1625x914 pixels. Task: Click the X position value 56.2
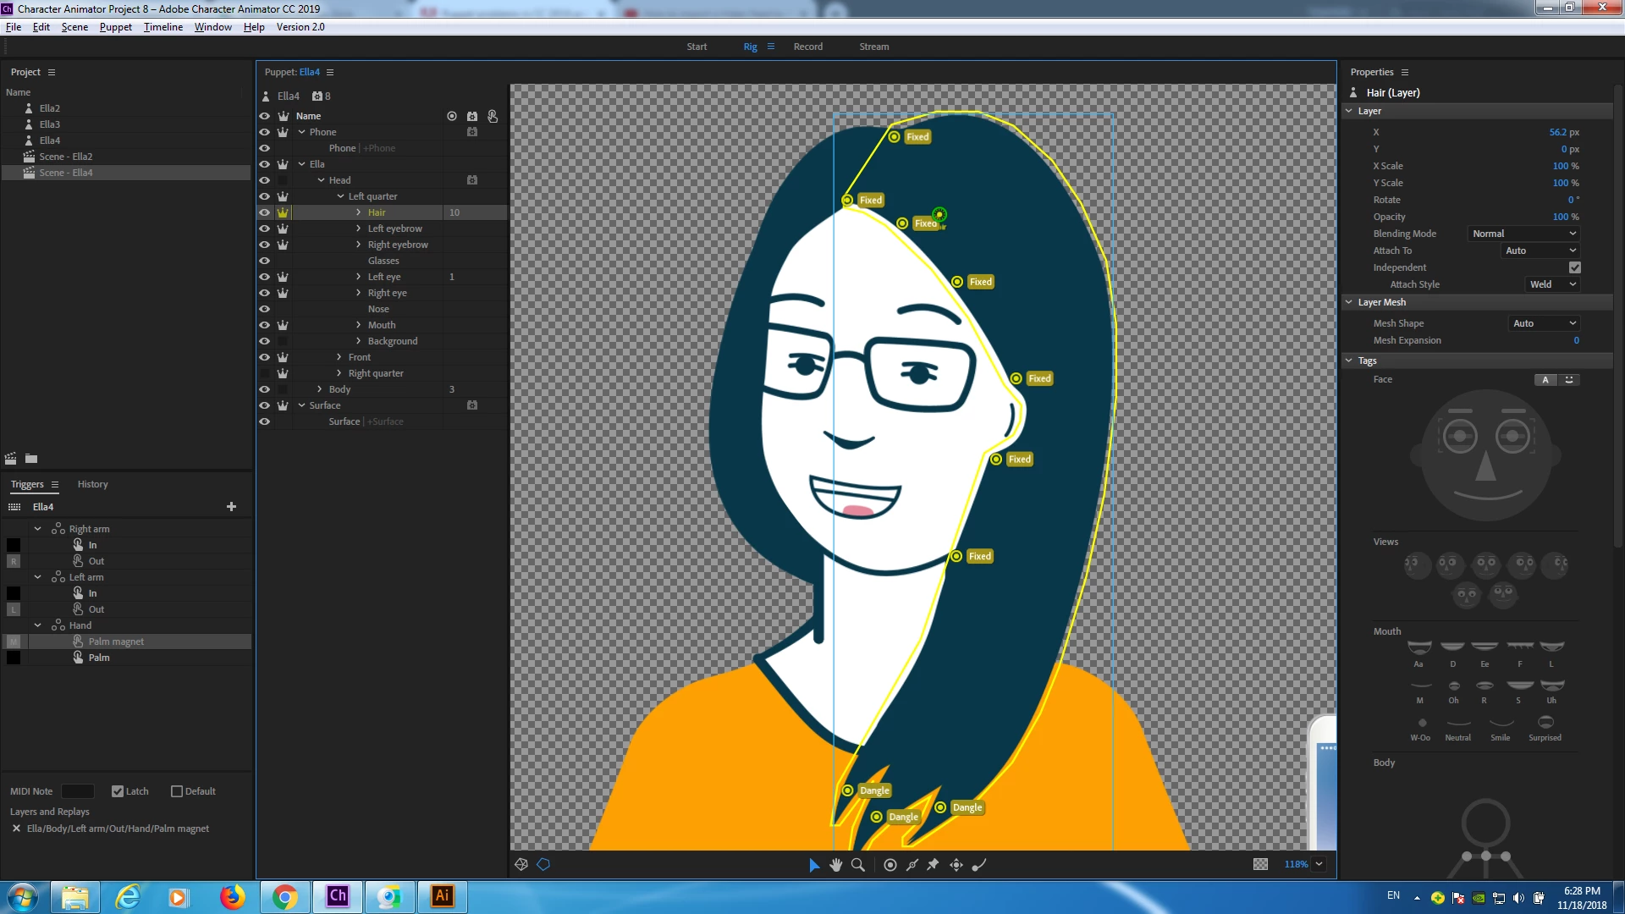[x=1557, y=132]
